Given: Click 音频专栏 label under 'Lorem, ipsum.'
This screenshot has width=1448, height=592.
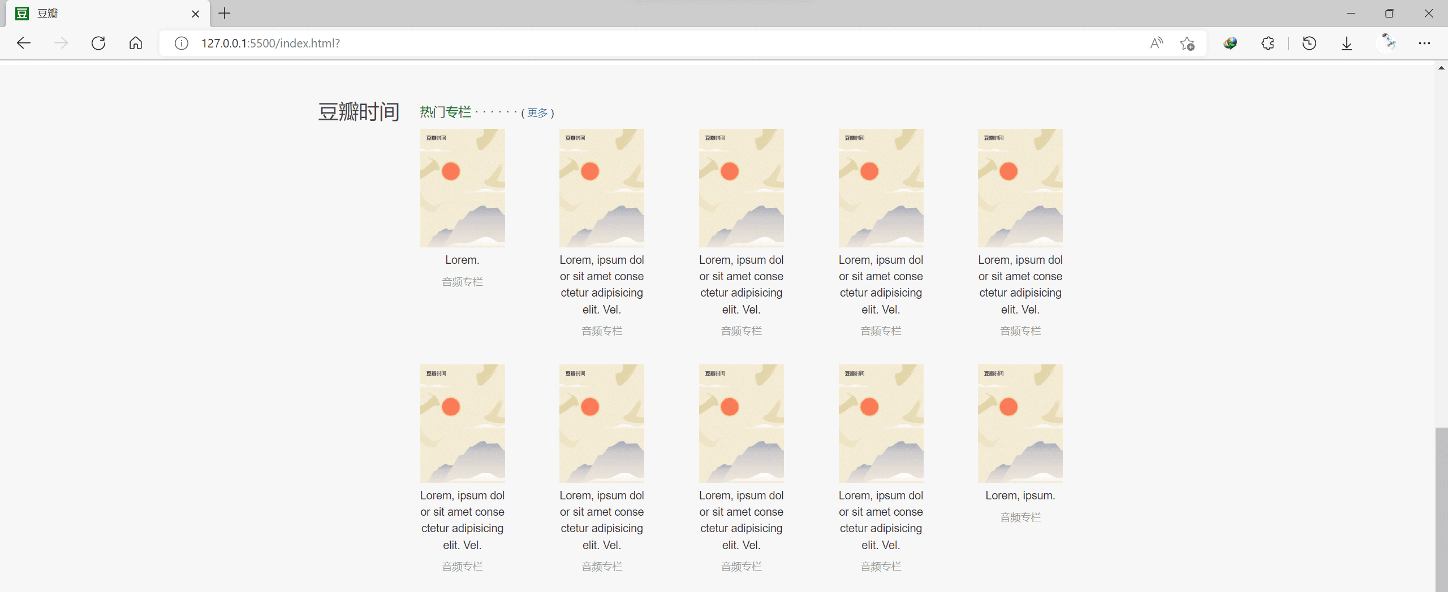Looking at the screenshot, I should 1020,517.
